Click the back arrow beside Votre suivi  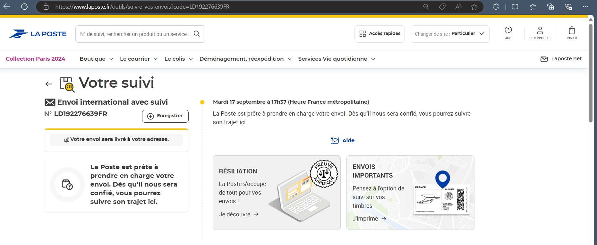point(49,84)
